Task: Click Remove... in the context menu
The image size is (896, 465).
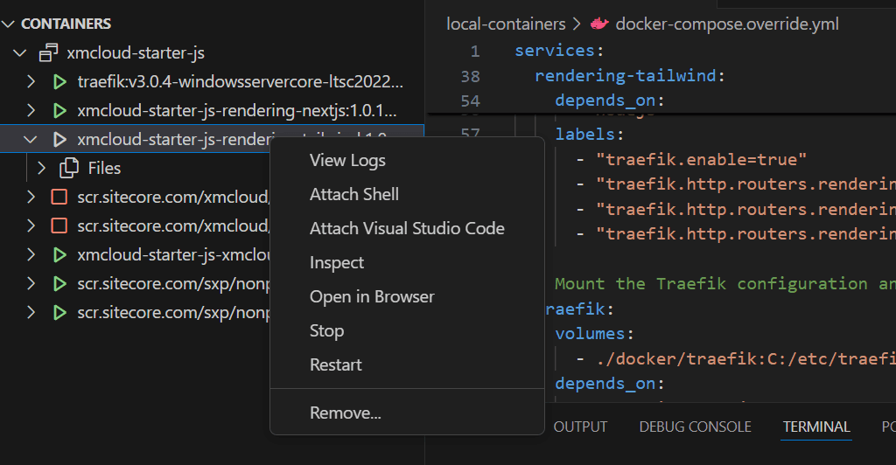Action: (x=345, y=413)
